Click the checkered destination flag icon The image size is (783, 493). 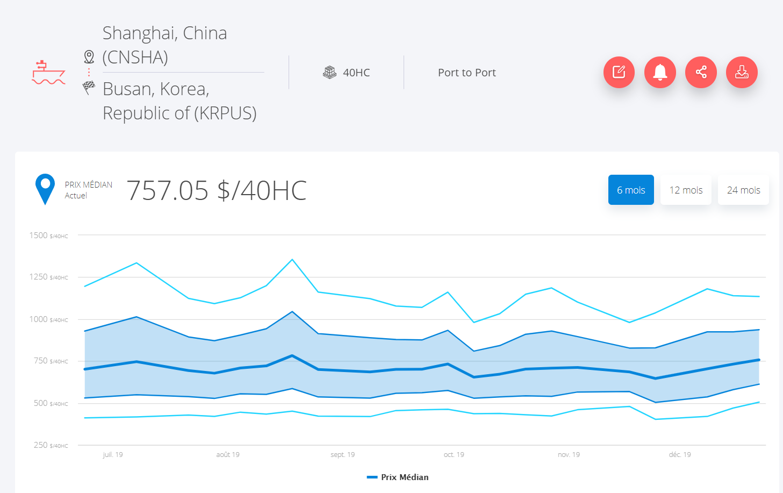point(89,87)
